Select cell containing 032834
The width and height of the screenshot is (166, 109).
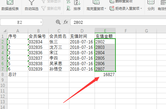point(38,42)
